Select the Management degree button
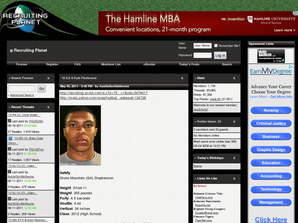This screenshot has width=298, height=223. (271, 203)
